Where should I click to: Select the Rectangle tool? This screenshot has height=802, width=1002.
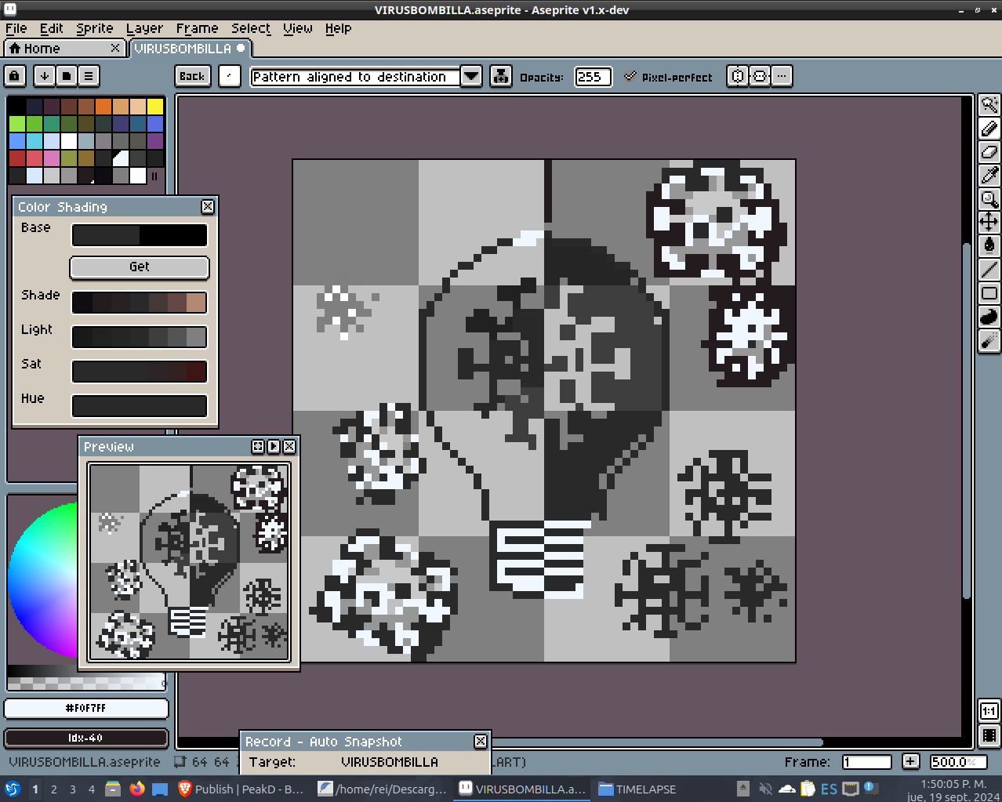(989, 293)
